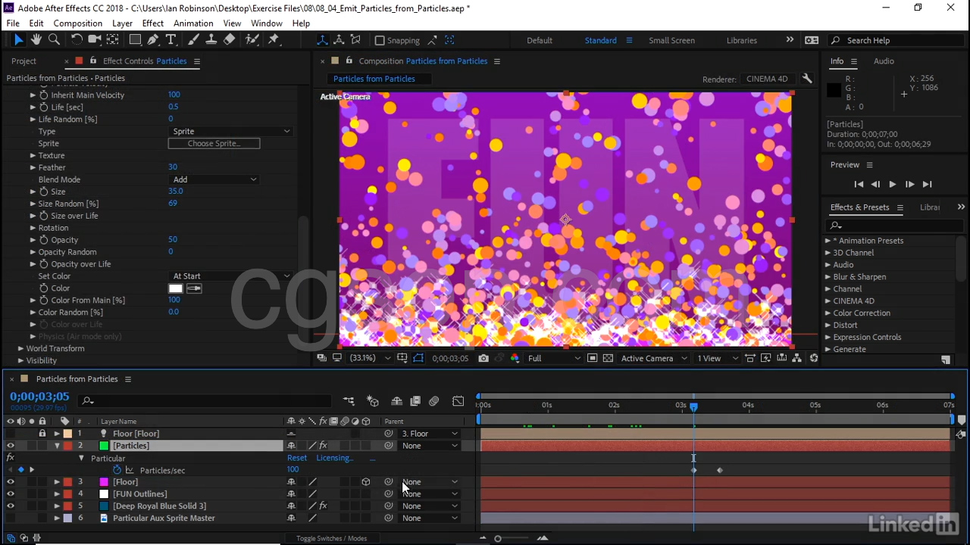Image resolution: width=970 pixels, height=545 pixels.
Task: Toggle visibility of layer 3 [Floor]
Action: pyautogui.click(x=11, y=481)
